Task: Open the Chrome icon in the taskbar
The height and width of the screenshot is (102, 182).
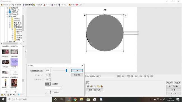Action: (x=75, y=99)
